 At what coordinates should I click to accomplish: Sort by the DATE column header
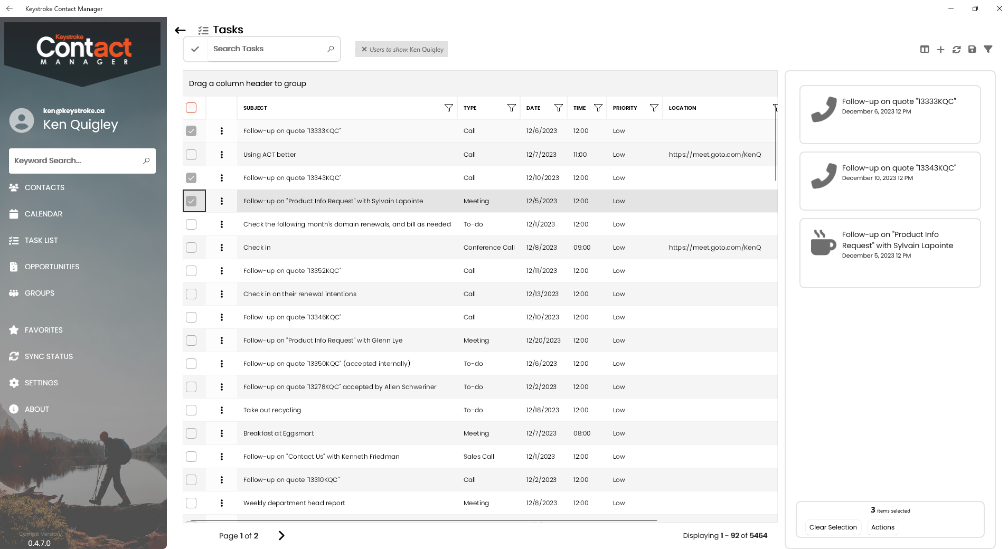pos(533,108)
